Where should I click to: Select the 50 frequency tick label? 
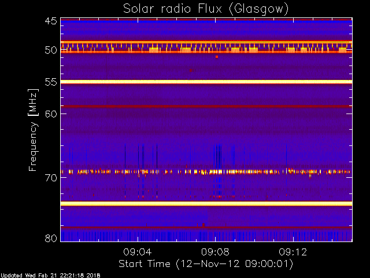point(51,50)
